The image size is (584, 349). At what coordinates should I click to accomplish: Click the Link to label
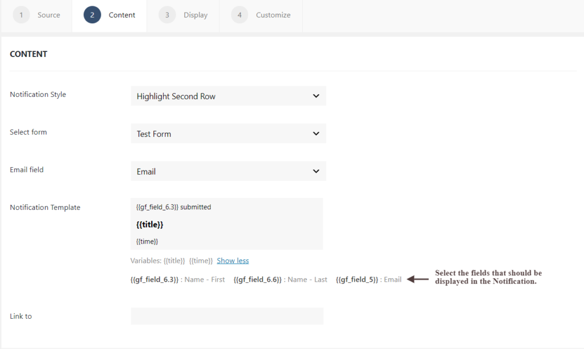pyautogui.click(x=21, y=316)
